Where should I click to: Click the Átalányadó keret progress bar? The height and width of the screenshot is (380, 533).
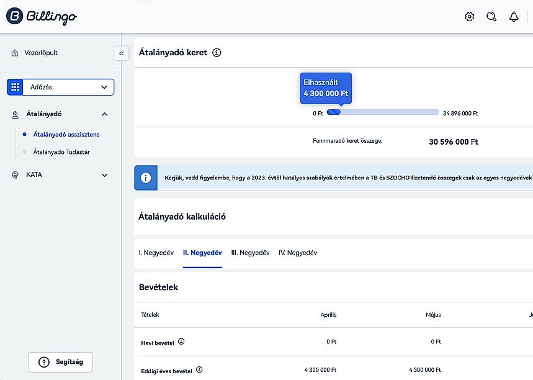(383, 112)
